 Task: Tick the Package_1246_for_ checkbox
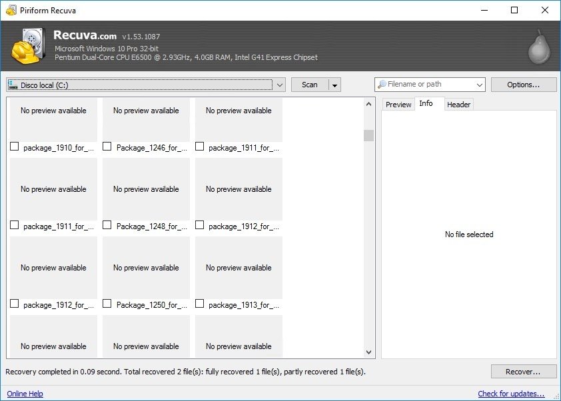tap(107, 147)
